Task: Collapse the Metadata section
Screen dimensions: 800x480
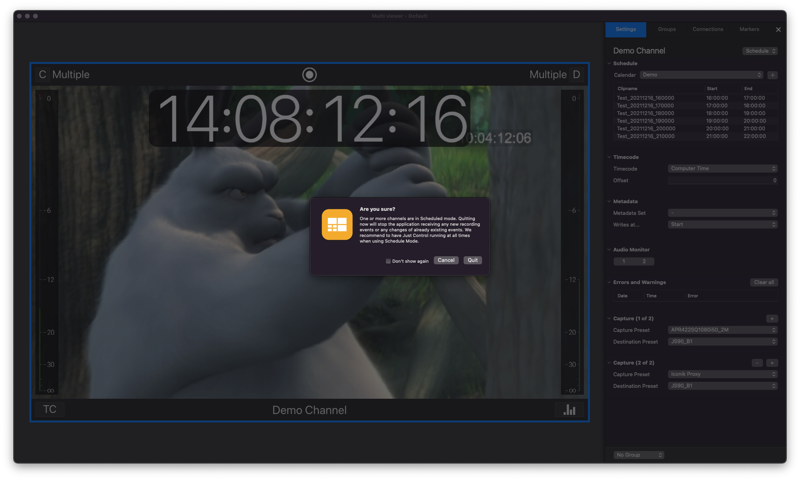Action: tap(609, 202)
